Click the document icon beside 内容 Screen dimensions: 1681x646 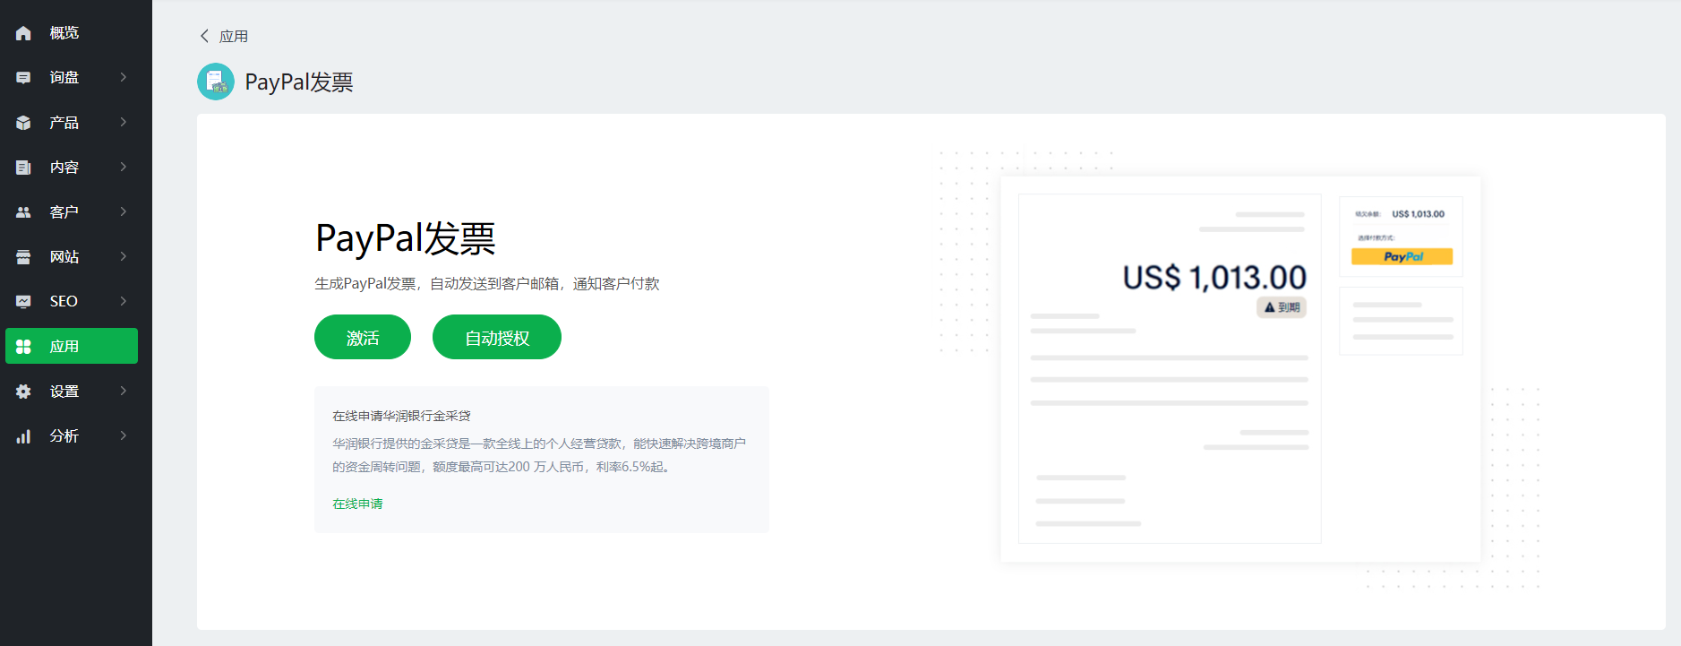[x=23, y=168]
